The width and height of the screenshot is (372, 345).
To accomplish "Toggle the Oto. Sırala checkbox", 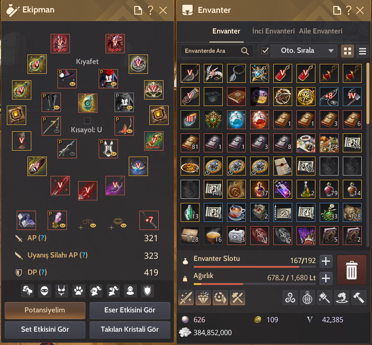I will [x=265, y=51].
